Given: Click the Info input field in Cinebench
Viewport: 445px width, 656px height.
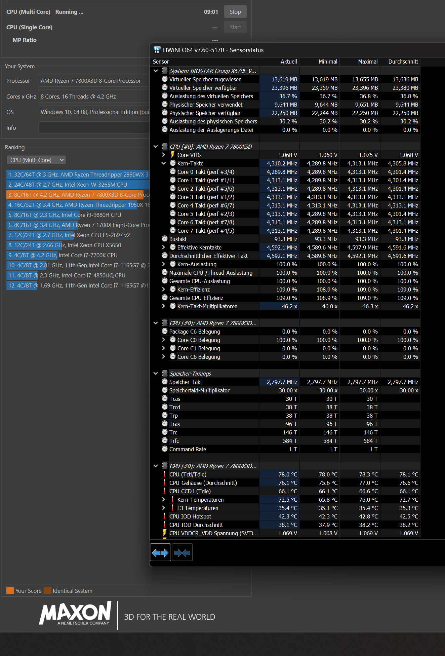Looking at the screenshot, I should (94, 128).
